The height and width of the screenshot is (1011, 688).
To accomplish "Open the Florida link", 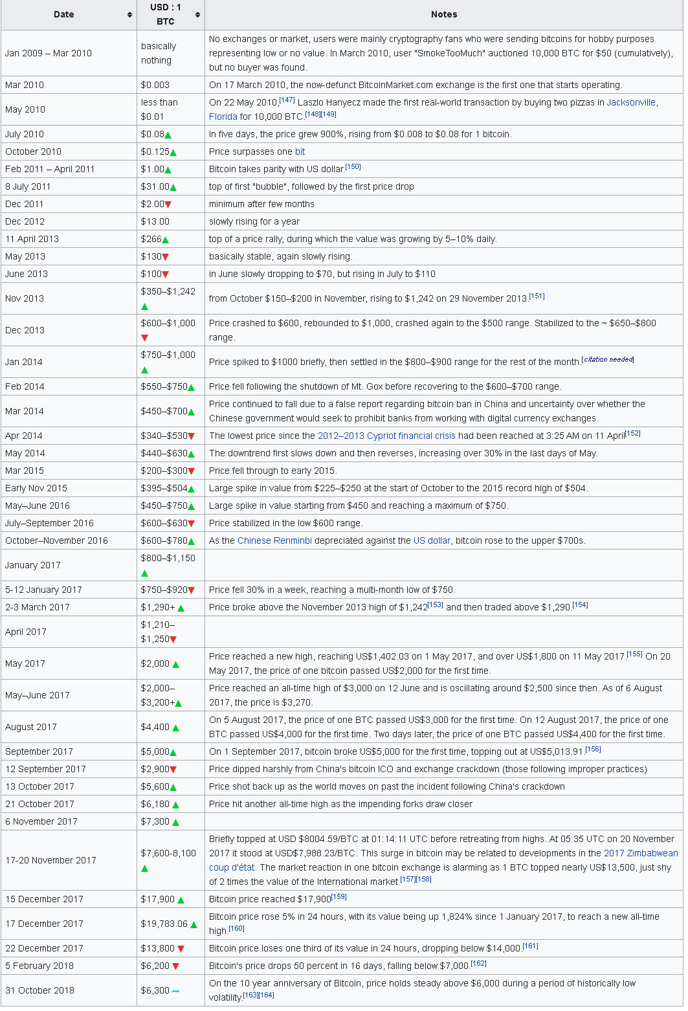I will (x=223, y=117).
